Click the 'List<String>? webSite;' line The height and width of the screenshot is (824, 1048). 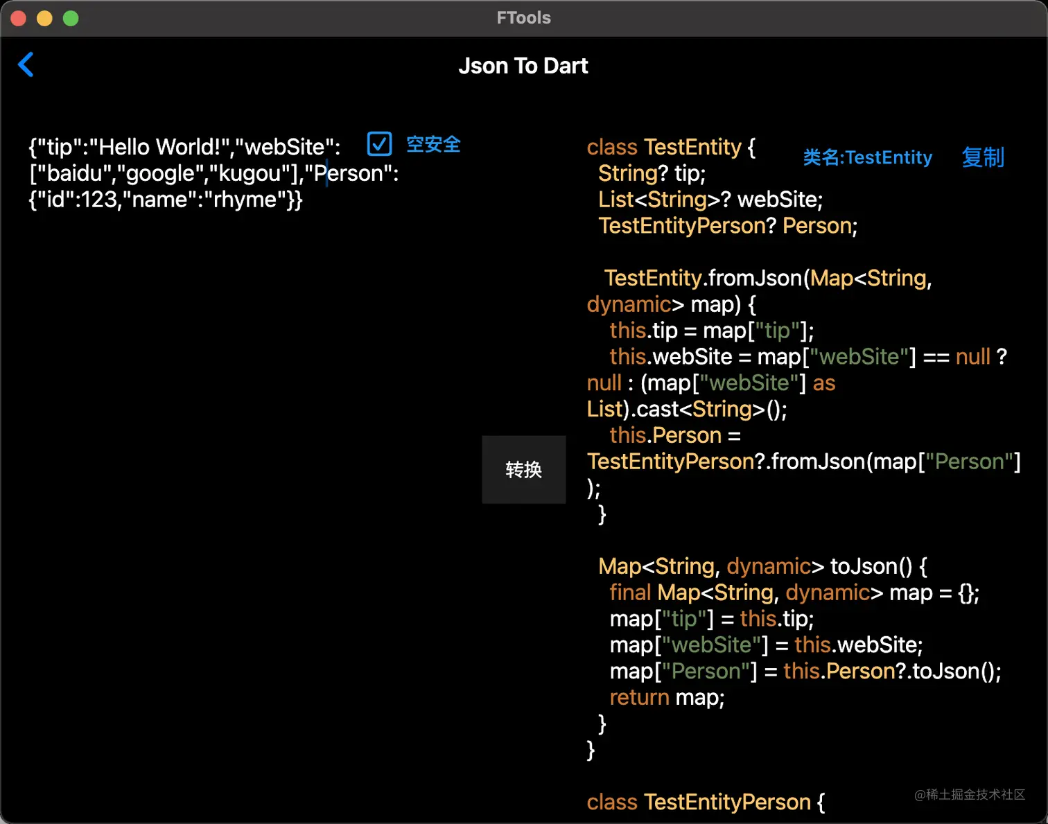click(x=710, y=200)
